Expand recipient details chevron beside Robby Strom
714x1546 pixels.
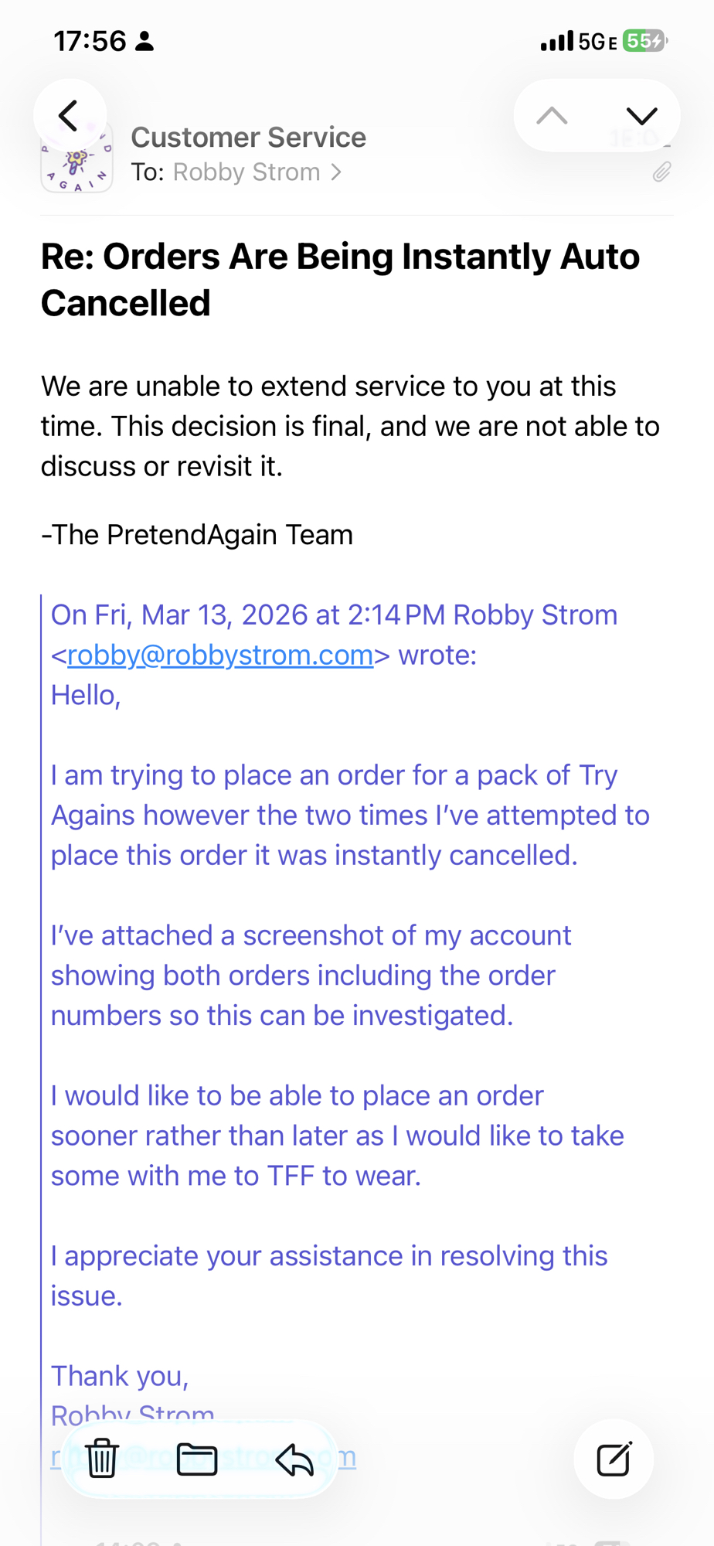[336, 172]
